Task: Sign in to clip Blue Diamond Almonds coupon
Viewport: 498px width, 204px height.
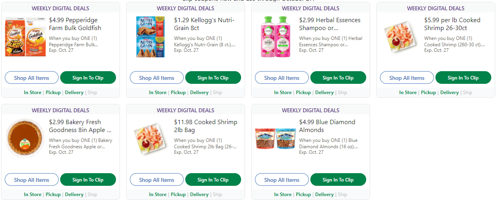Action: (338, 180)
